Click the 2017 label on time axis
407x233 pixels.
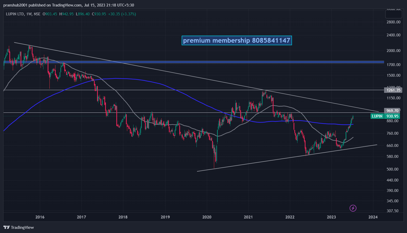pyautogui.click(x=81, y=217)
